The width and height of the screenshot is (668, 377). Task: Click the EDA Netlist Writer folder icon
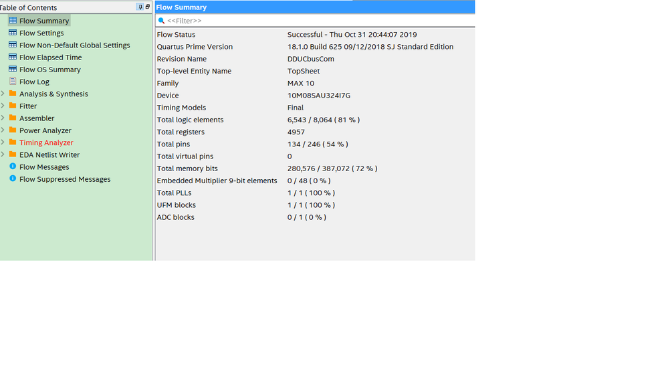click(13, 154)
